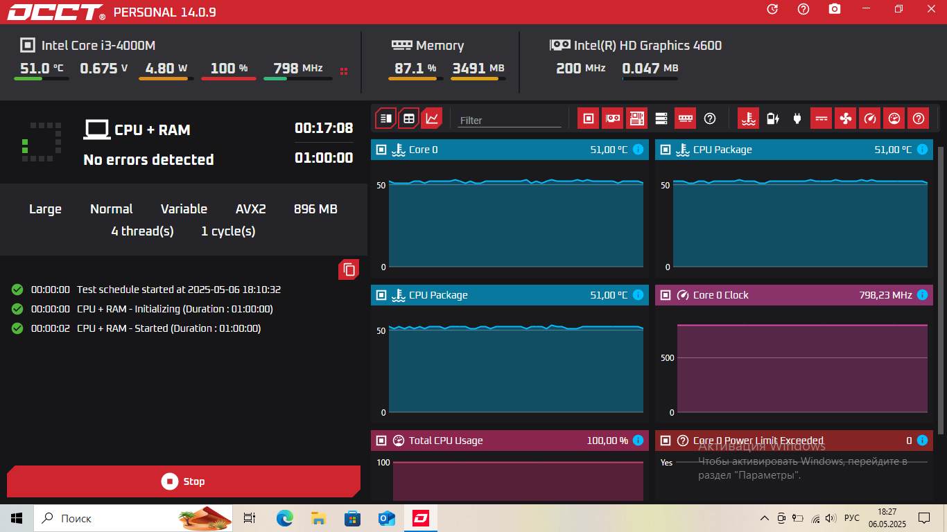Image resolution: width=947 pixels, height=532 pixels.
Task: Toggle the Core 0 temperature graph checkbox
Action: [381, 150]
